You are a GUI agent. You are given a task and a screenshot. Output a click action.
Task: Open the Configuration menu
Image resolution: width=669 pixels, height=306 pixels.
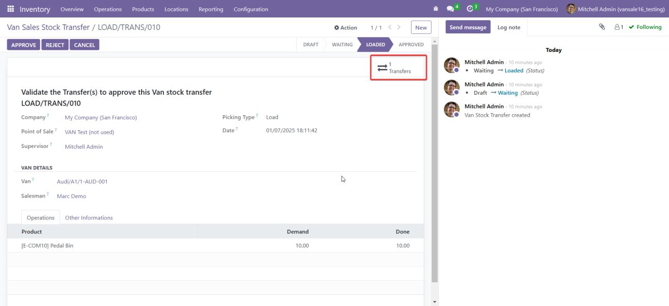pos(250,9)
